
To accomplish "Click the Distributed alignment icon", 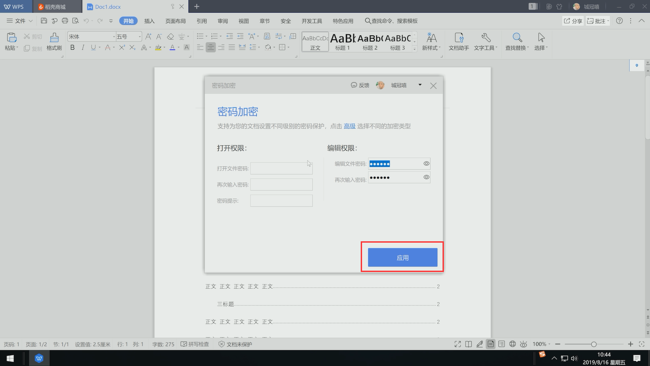I will coord(242,47).
